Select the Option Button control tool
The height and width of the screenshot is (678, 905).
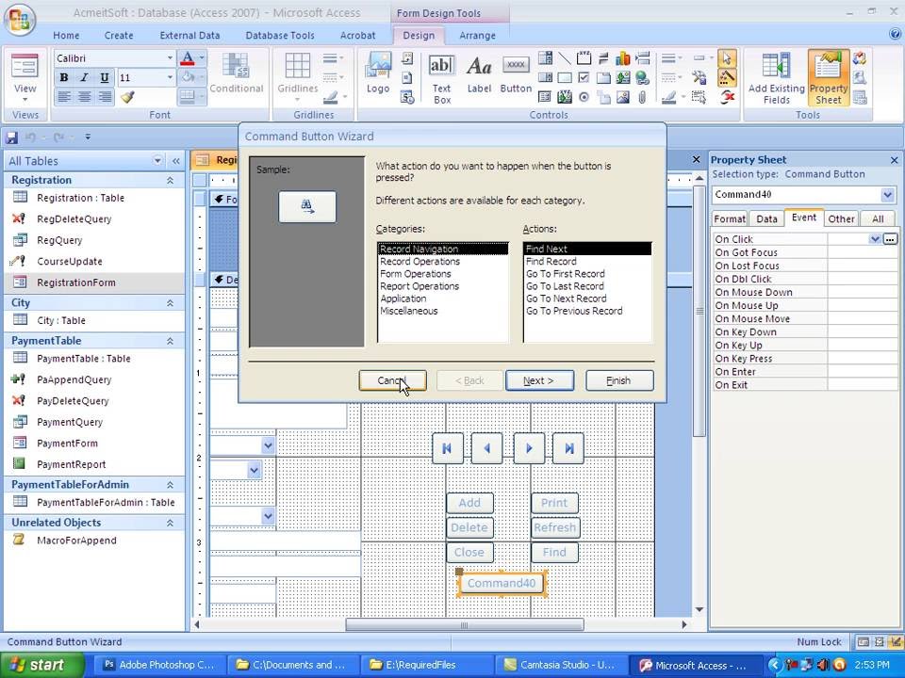[x=584, y=97]
